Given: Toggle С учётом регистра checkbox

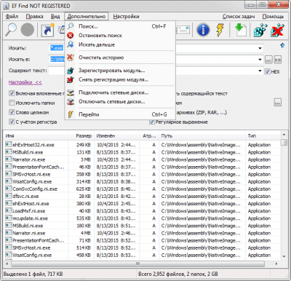Looking at the screenshot, I should (12, 122).
